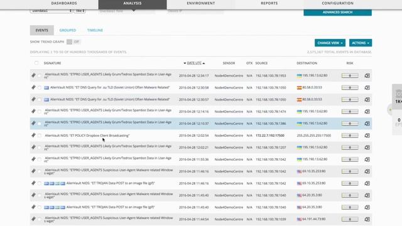Open details icon for 11:55:36 Spambot event
This screenshot has height=226, width=402.
[367, 159]
